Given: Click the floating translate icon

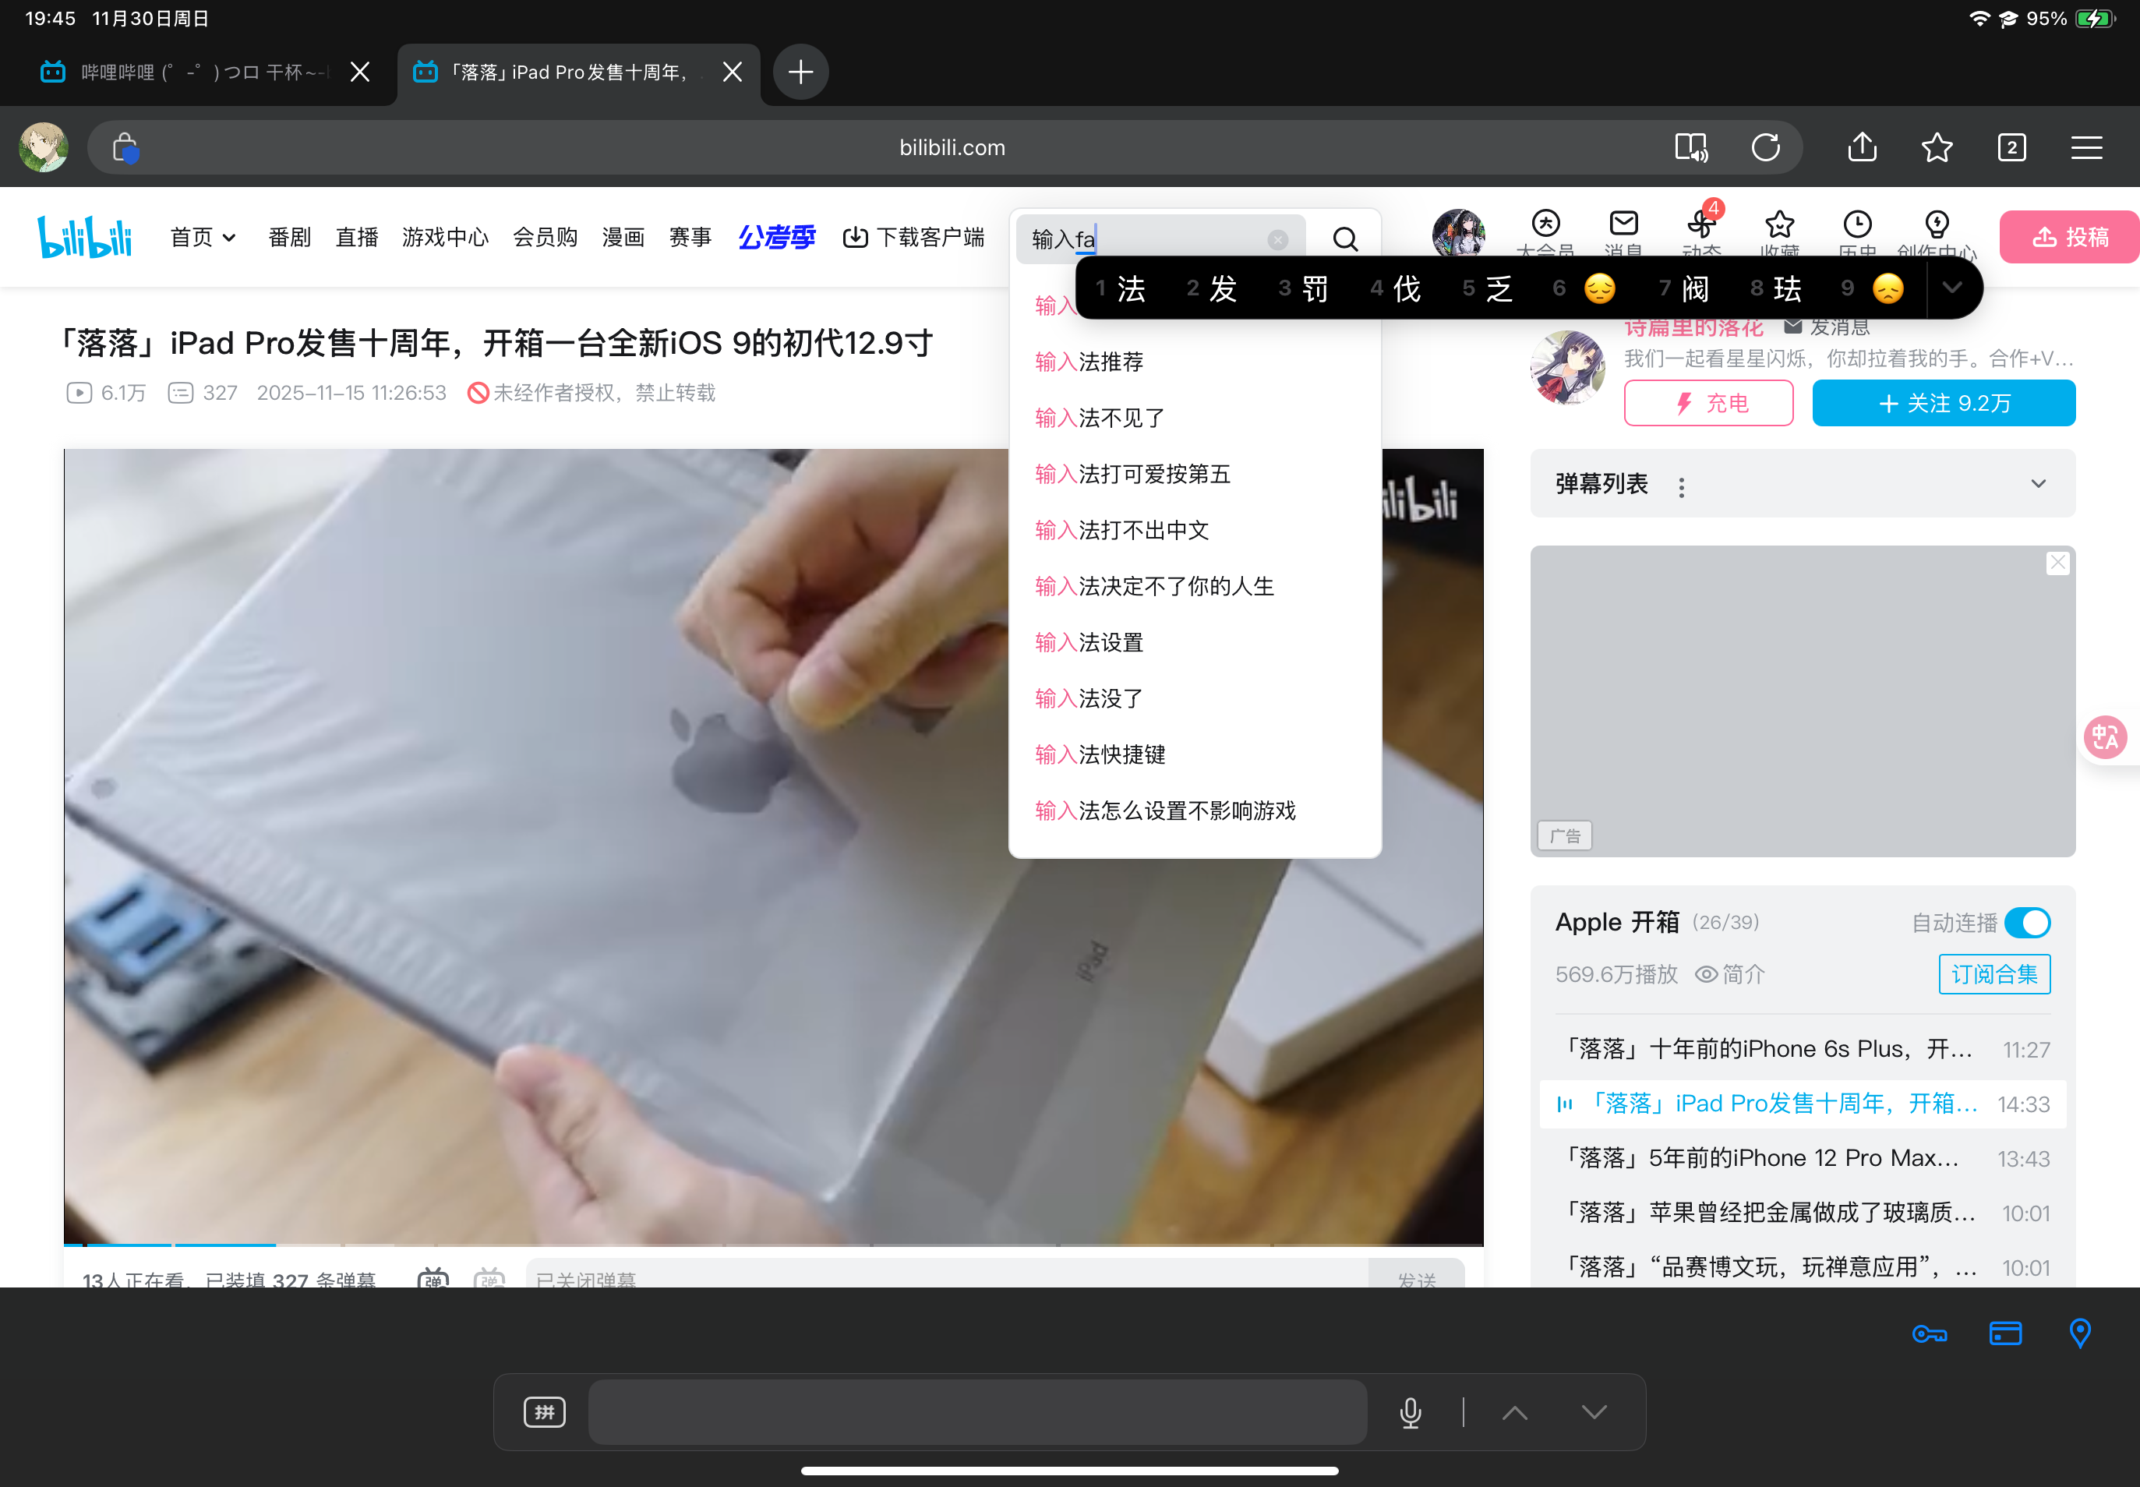Looking at the screenshot, I should pos(2105,737).
